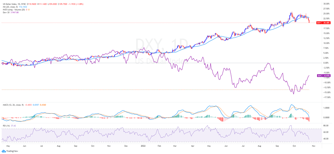Select the RSI (14) indicator legend
Image resolution: width=334 pixels, height=154 pixels.
6,124
